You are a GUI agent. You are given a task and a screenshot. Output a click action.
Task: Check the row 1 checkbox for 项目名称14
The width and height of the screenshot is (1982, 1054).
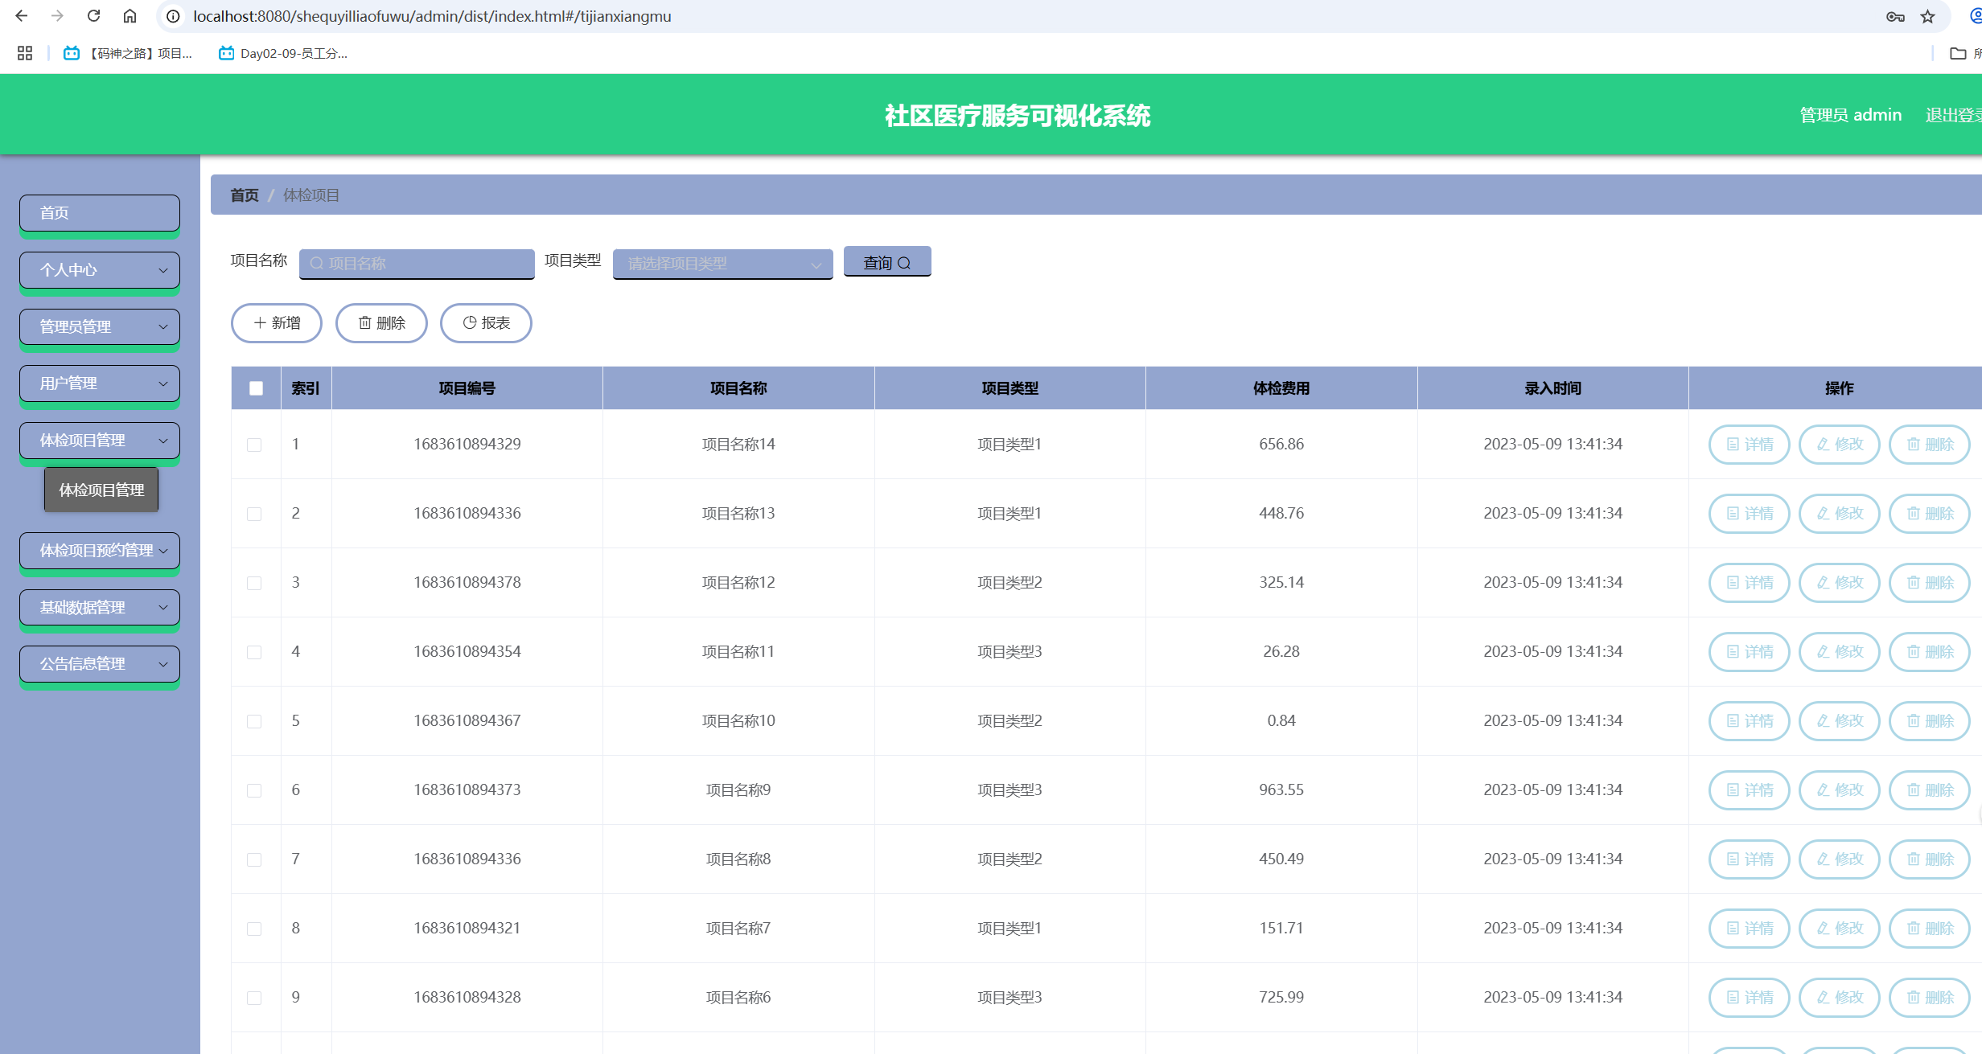tap(254, 445)
